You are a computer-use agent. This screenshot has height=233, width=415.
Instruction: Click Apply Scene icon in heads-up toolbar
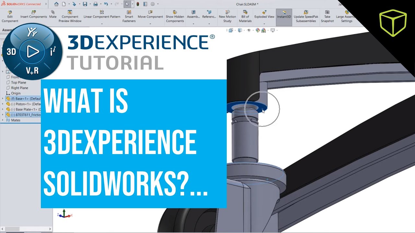tap(264, 30)
